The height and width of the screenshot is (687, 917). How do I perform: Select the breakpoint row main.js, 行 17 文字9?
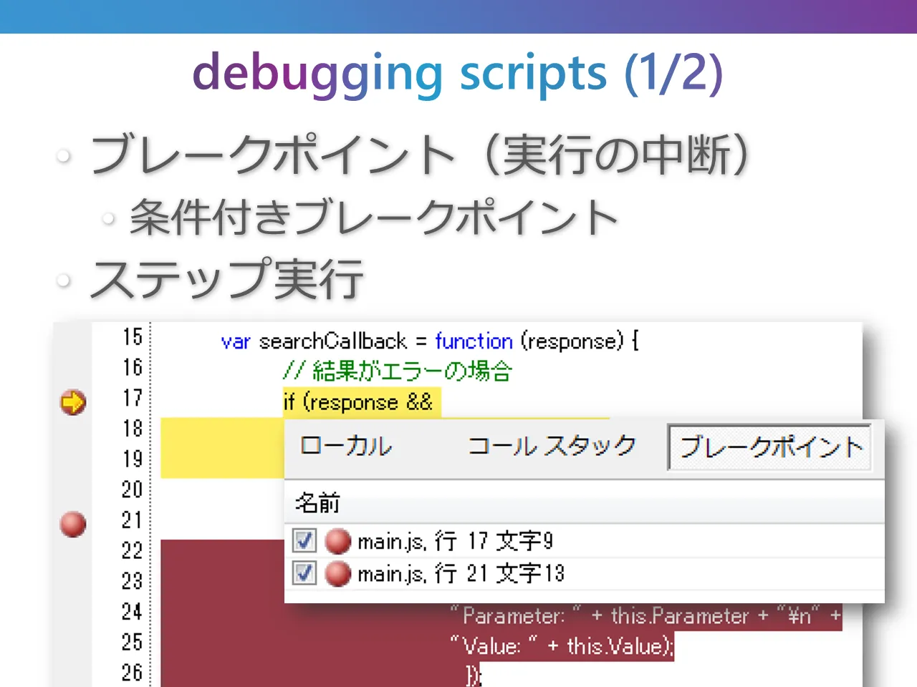(584, 541)
